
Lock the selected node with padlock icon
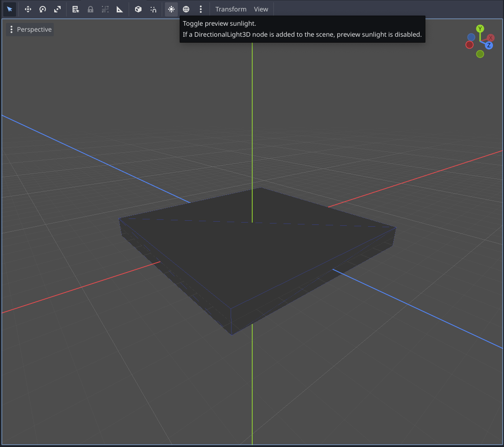click(x=91, y=9)
